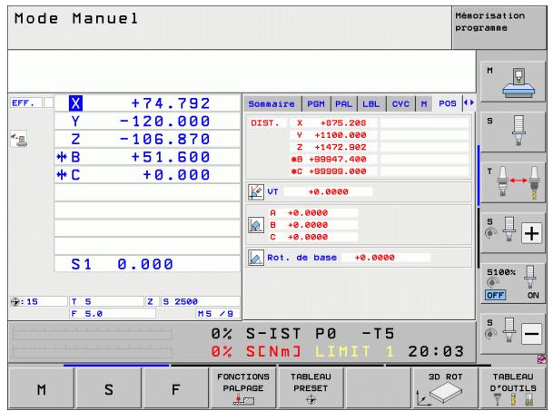
Task: Click the C axis value +0.000
Action: [176, 175]
